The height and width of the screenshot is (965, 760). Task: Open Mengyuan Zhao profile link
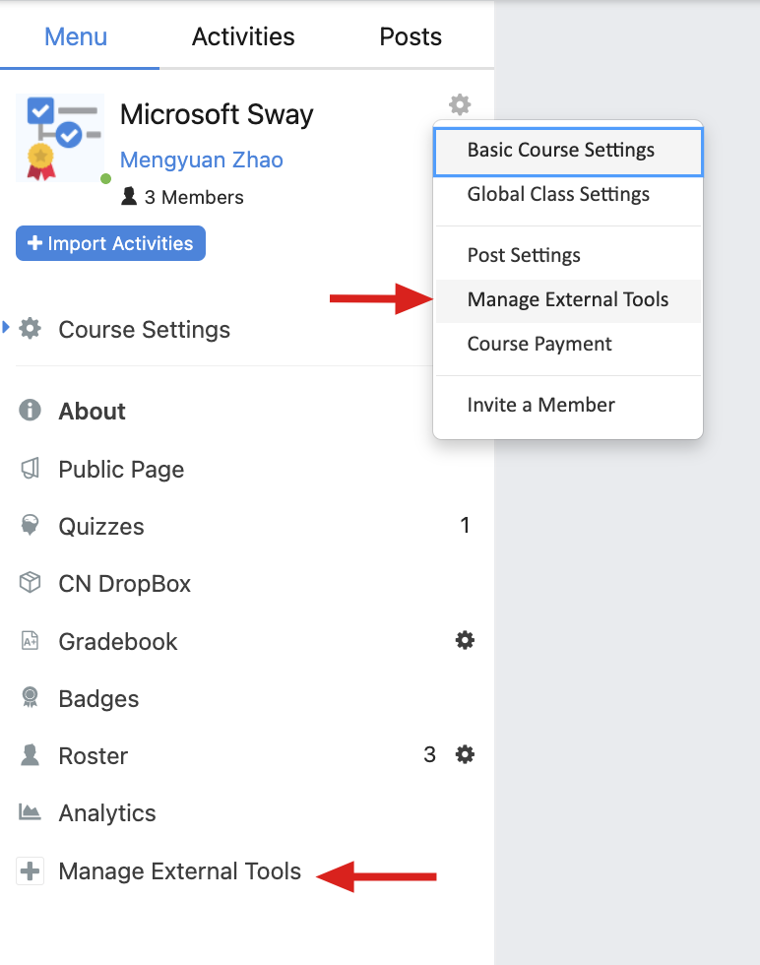pyautogui.click(x=201, y=160)
